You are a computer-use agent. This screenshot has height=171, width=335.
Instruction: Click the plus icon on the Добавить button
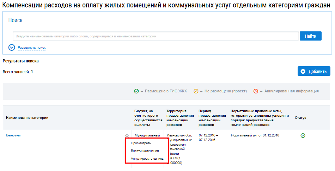pos(303,71)
